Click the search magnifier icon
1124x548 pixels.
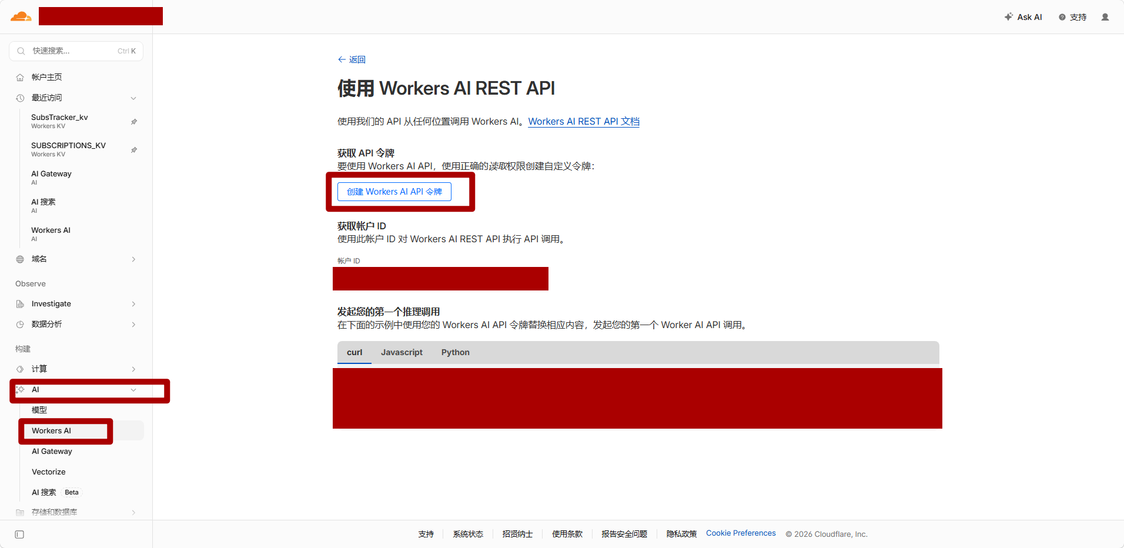(21, 51)
